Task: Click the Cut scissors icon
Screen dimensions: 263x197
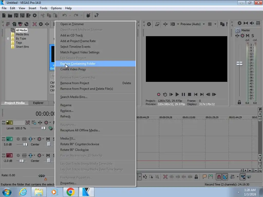Action: tap(43, 16)
